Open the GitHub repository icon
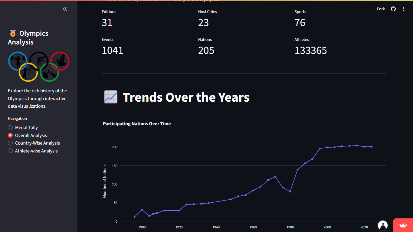This screenshot has width=413, height=232. (x=393, y=9)
